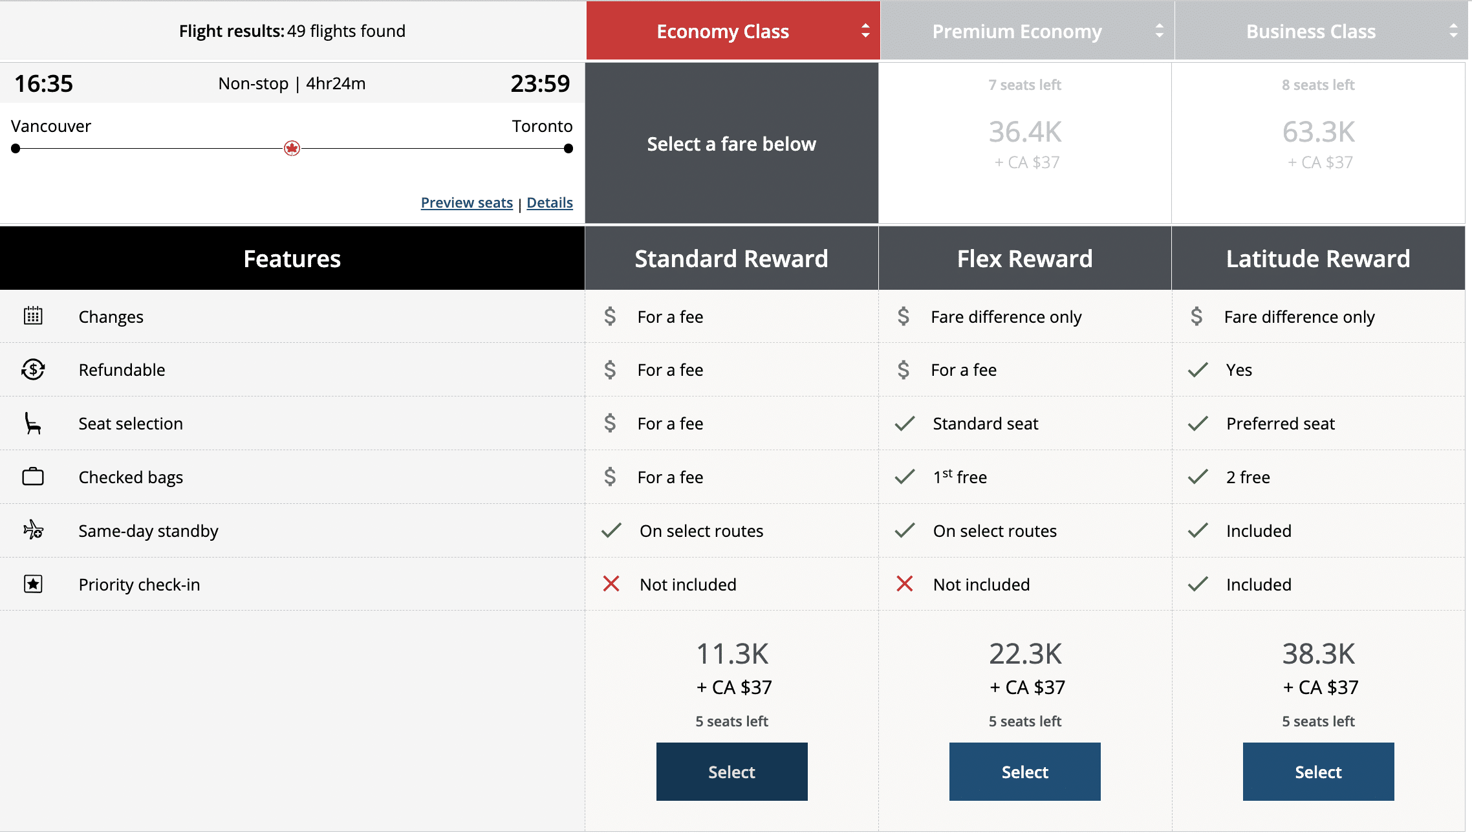Click the refundable currency icon
Image resolution: width=1472 pixels, height=837 pixels.
pyautogui.click(x=32, y=370)
